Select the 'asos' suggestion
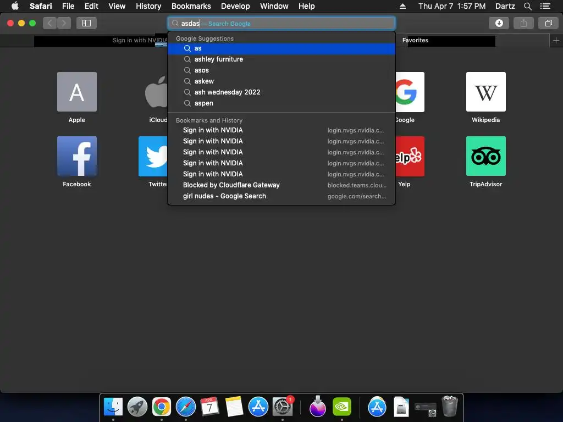Viewport: 563px width, 422px height. click(281, 70)
